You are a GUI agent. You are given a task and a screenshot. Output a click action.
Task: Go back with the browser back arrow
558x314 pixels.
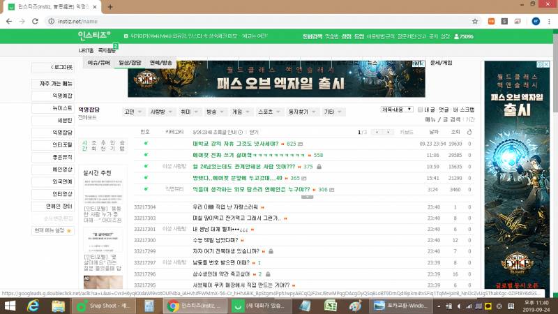(9, 22)
